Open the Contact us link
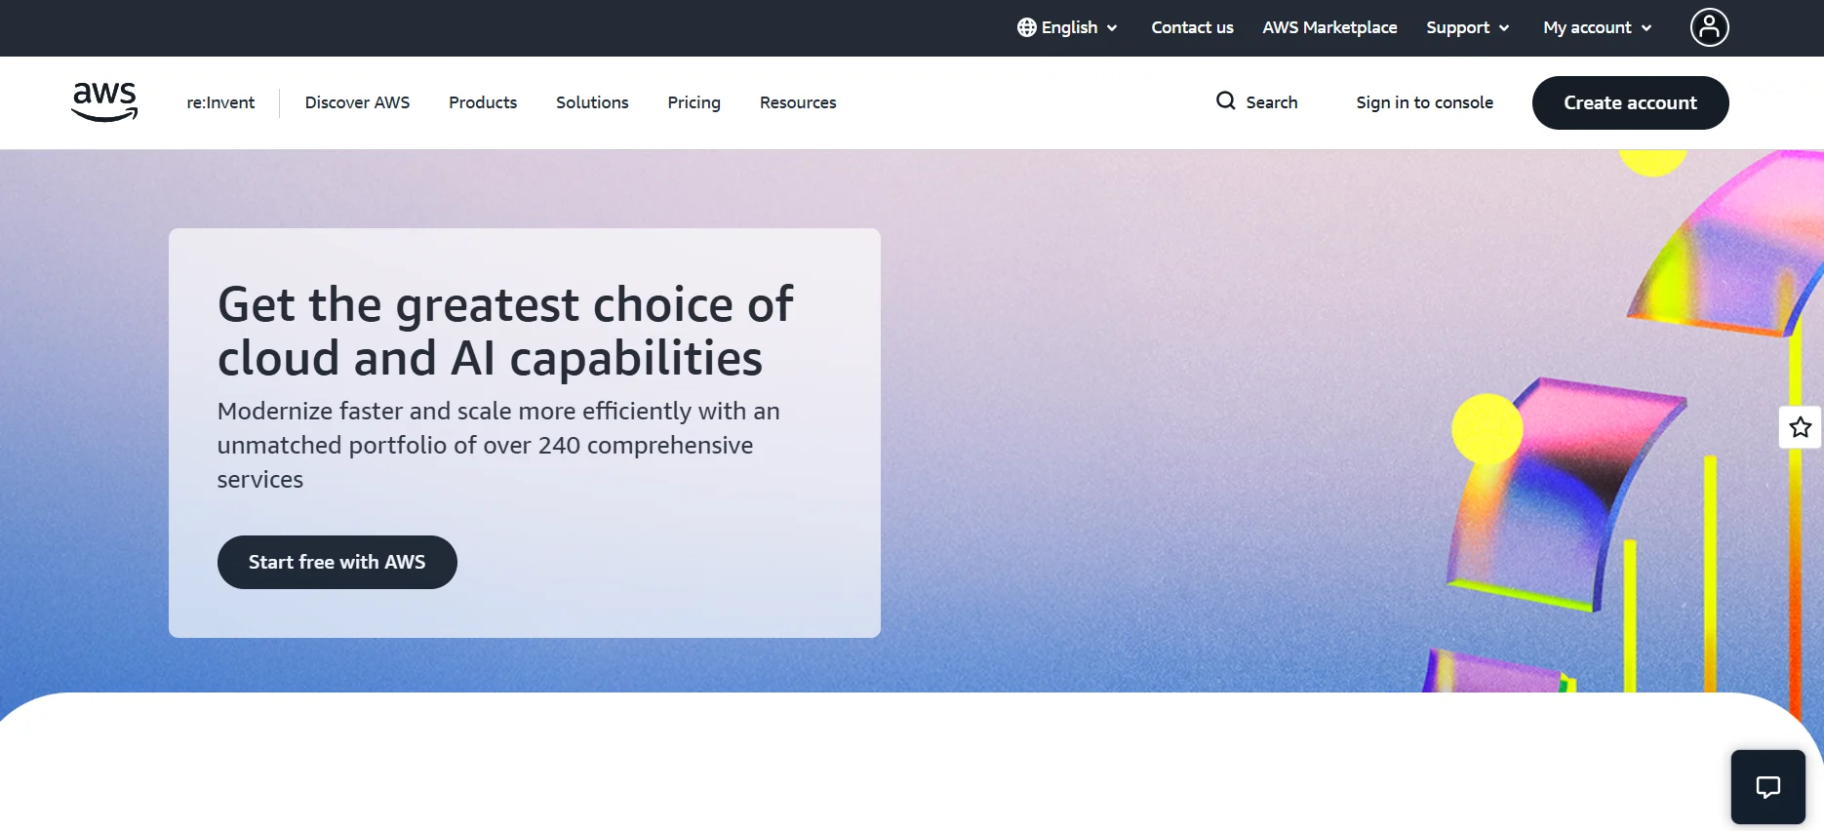This screenshot has height=831, width=1824. 1192,27
